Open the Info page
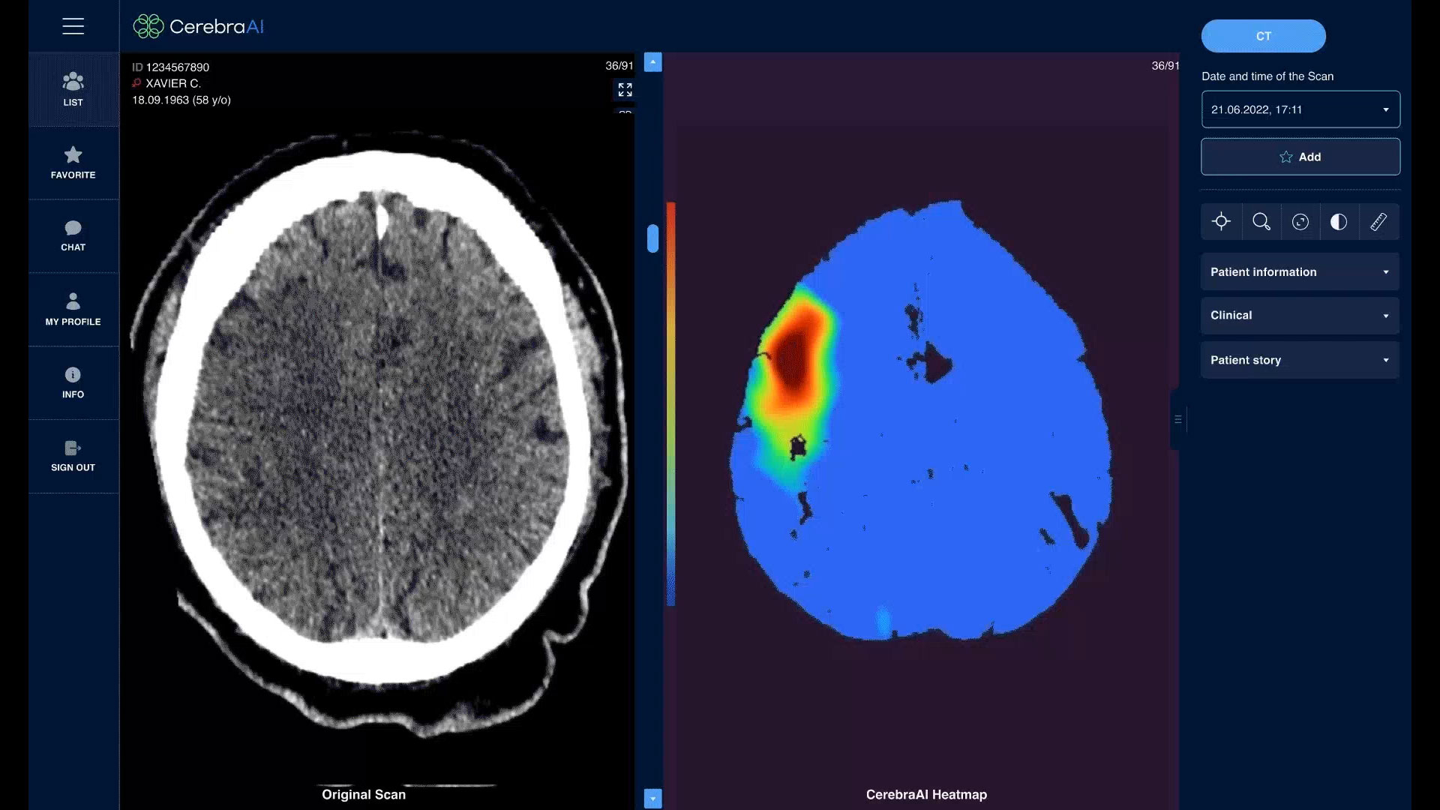This screenshot has height=810, width=1440. tap(73, 382)
